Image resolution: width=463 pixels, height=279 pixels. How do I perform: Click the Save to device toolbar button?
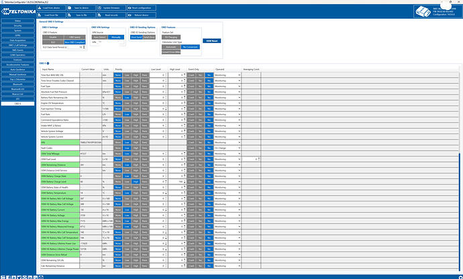81,8
